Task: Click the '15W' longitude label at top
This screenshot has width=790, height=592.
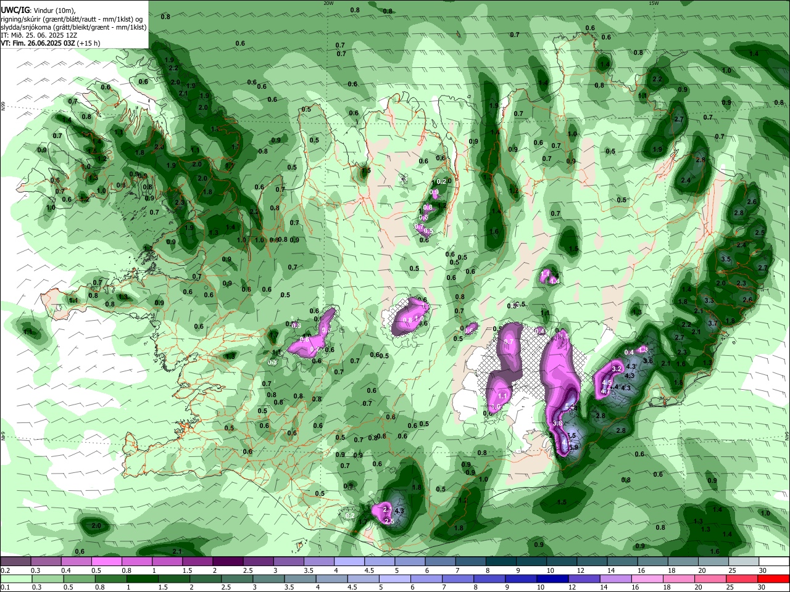Action: point(654,3)
